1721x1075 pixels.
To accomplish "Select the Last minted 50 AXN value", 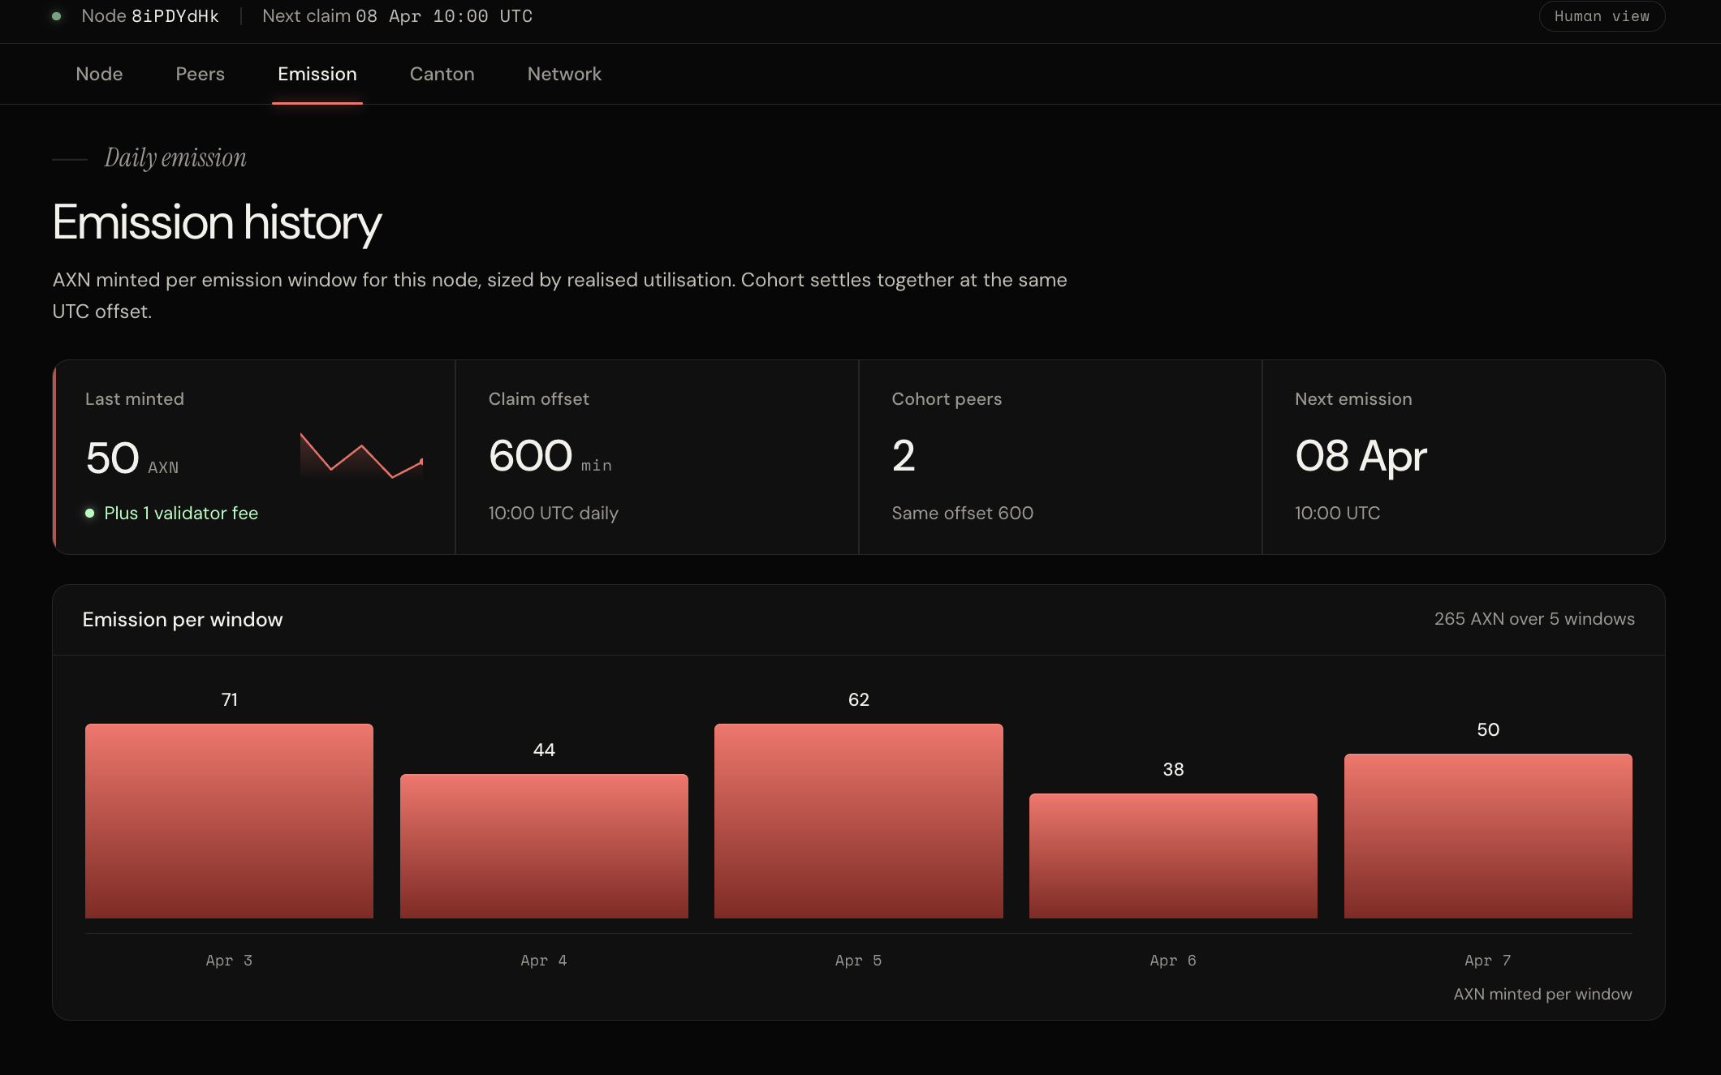I will tap(132, 458).
